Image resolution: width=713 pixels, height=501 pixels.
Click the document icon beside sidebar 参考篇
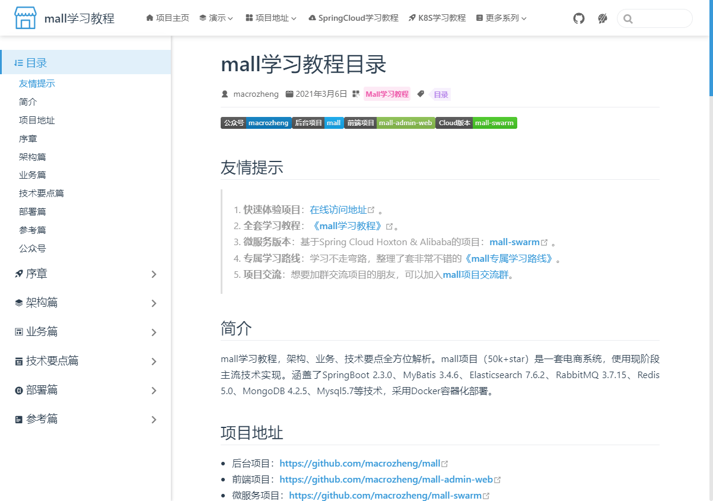(19, 419)
